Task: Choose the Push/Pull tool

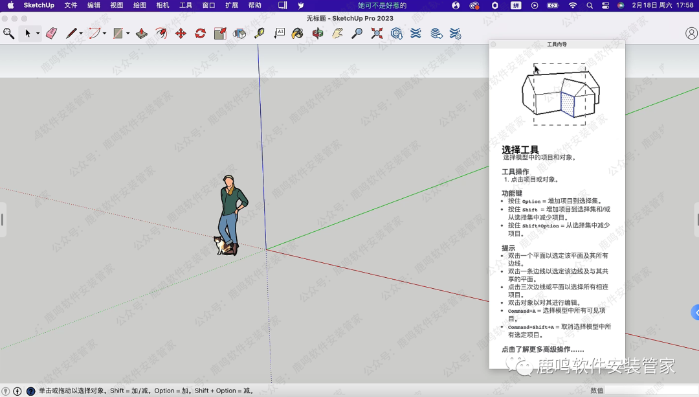Action: pos(142,33)
